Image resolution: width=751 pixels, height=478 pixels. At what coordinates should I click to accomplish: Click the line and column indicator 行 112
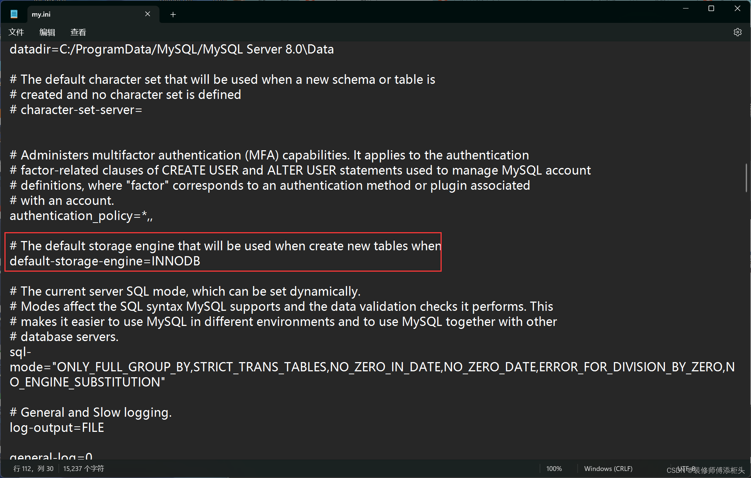coord(33,468)
